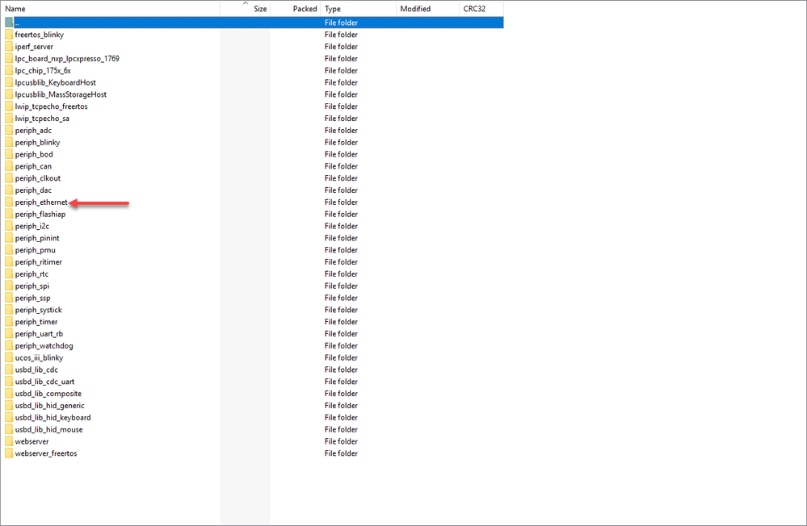This screenshot has height=526, width=807.
Task: Select the usbd_lib_hid_mouse folder name
Action: click(x=48, y=429)
